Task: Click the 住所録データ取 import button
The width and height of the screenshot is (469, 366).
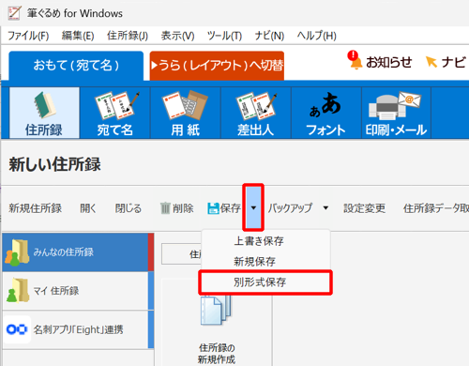Action: pyautogui.click(x=436, y=208)
